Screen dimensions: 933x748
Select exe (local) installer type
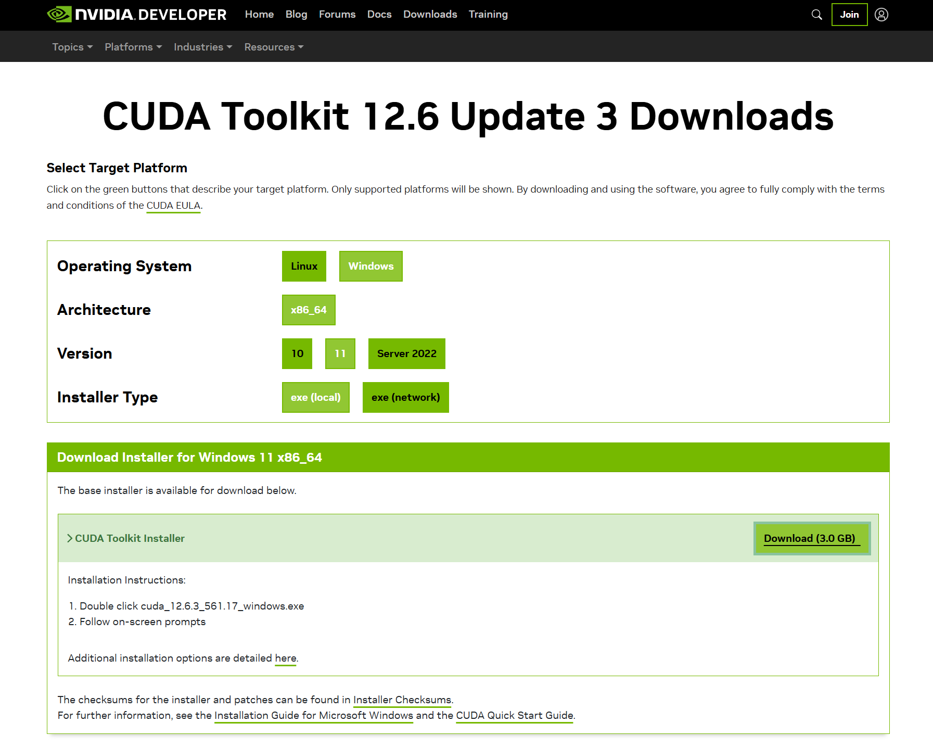[x=316, y=397]
